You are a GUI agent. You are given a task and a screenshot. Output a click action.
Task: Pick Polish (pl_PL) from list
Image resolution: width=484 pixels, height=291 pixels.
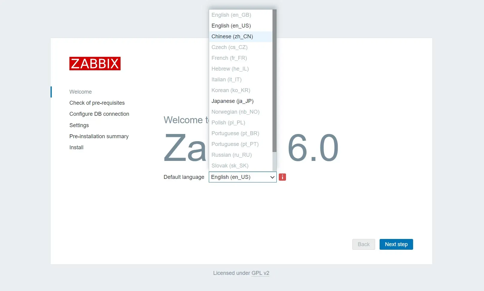point(241,123)
